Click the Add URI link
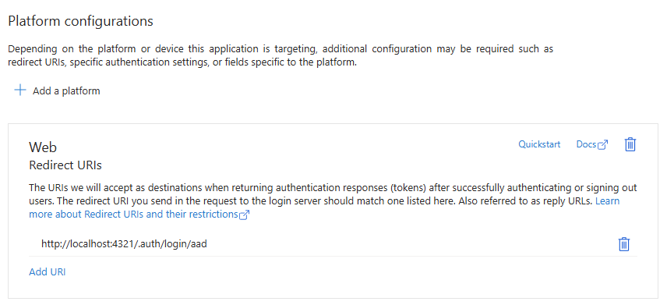The width and height of the screenshot is (667, 305). (x=48, y=271)
